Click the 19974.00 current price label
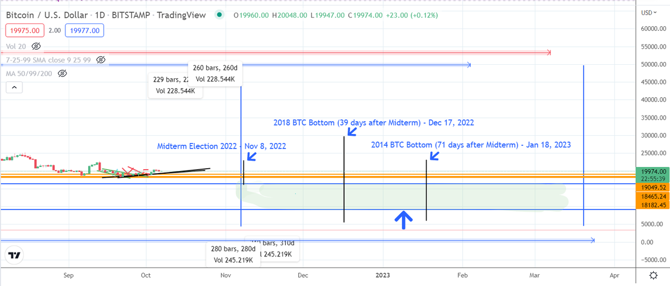Image resolution: width=670 pixels, height=286 pixels. [652, 171]
